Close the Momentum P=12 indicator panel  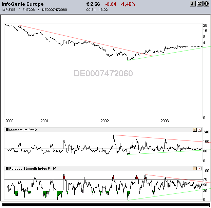[200, 130]
